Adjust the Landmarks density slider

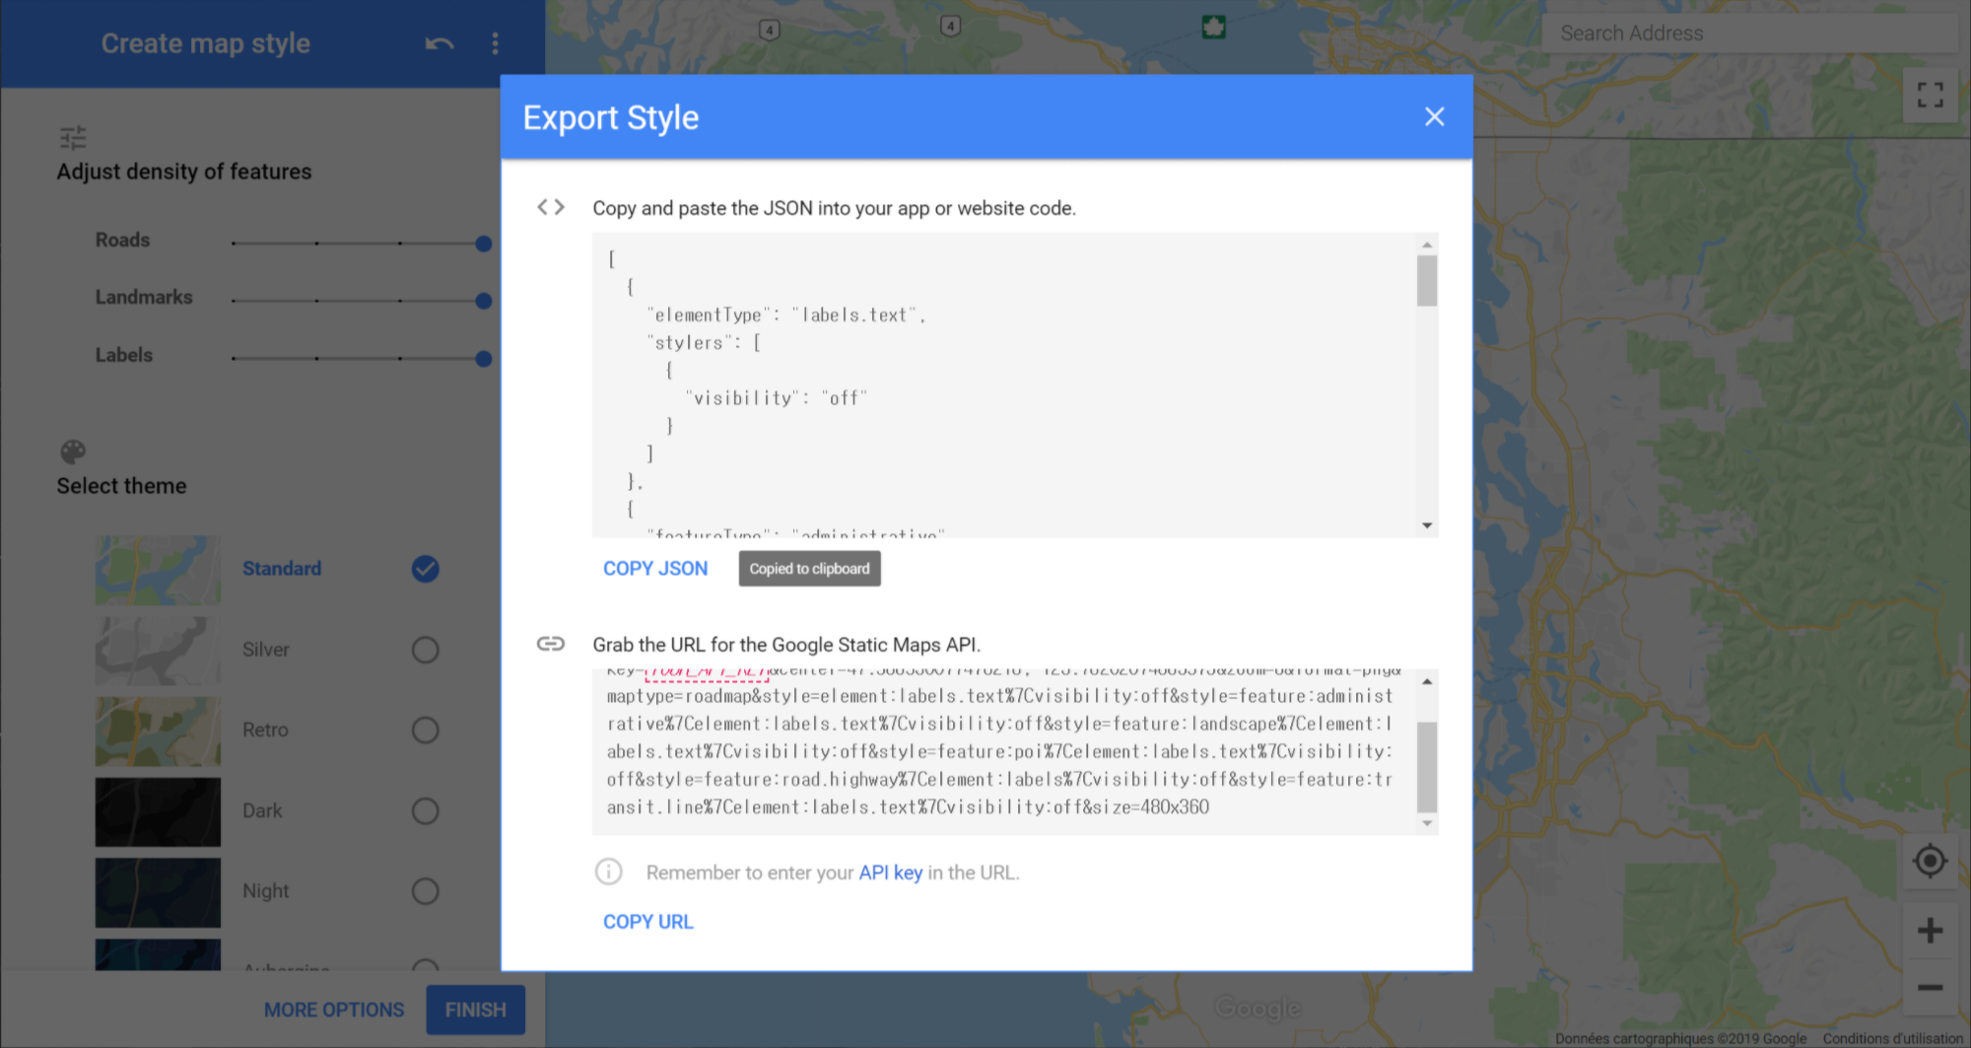point(361,300)
